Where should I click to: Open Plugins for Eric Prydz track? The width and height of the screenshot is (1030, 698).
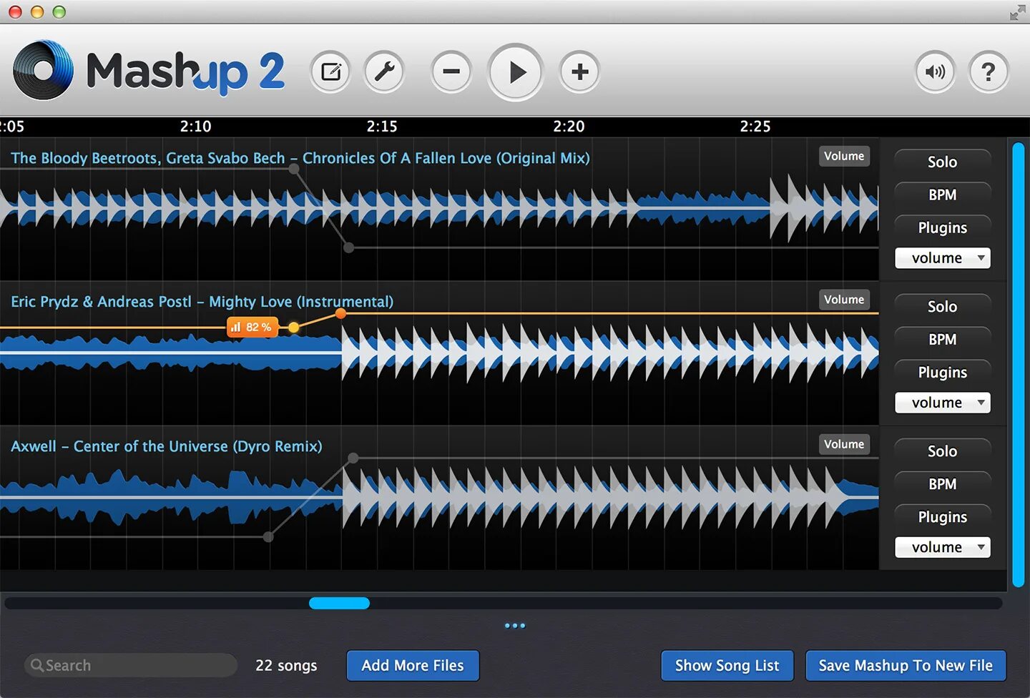click(942, 373)
